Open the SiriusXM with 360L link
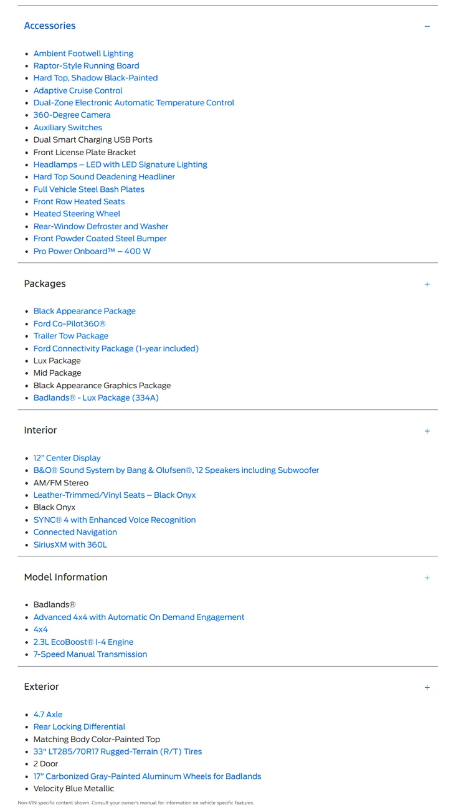The width and height of the screenshot is (451, 810). (70, 545)
